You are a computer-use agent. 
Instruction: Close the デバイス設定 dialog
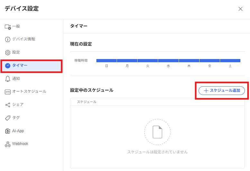tap(240, 9)
